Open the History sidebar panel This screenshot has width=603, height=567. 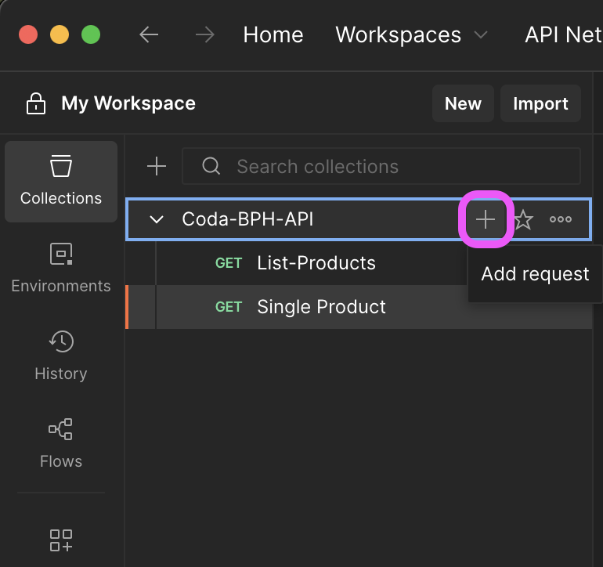click(61, 356)
